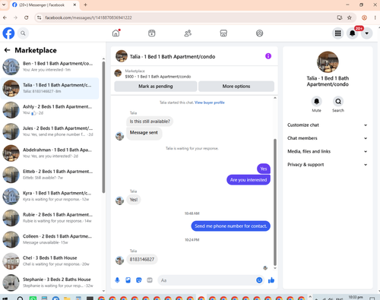Open Jules 2 Beds 1 Bath conversation
This screenshot has height=300, width=380.
coord(49,131)
